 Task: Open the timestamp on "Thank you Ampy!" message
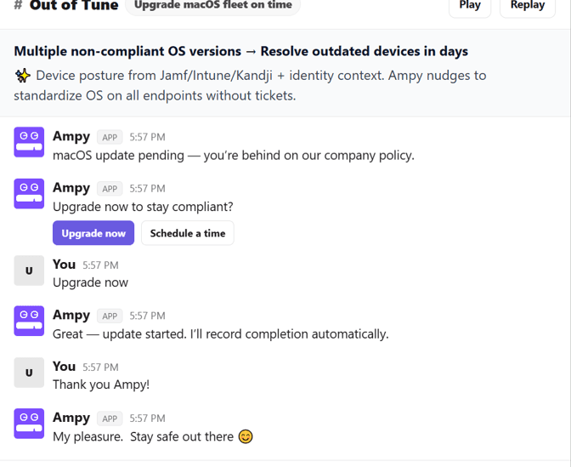click(x=100, y=367)
